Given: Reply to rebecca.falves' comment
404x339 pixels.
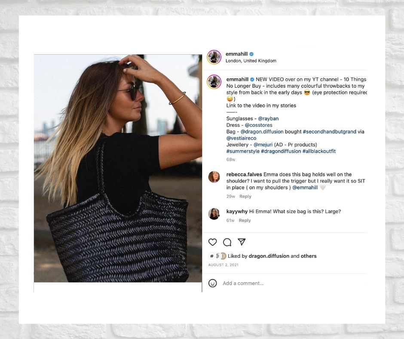Looking at the screenshot, I should (245, 196).
